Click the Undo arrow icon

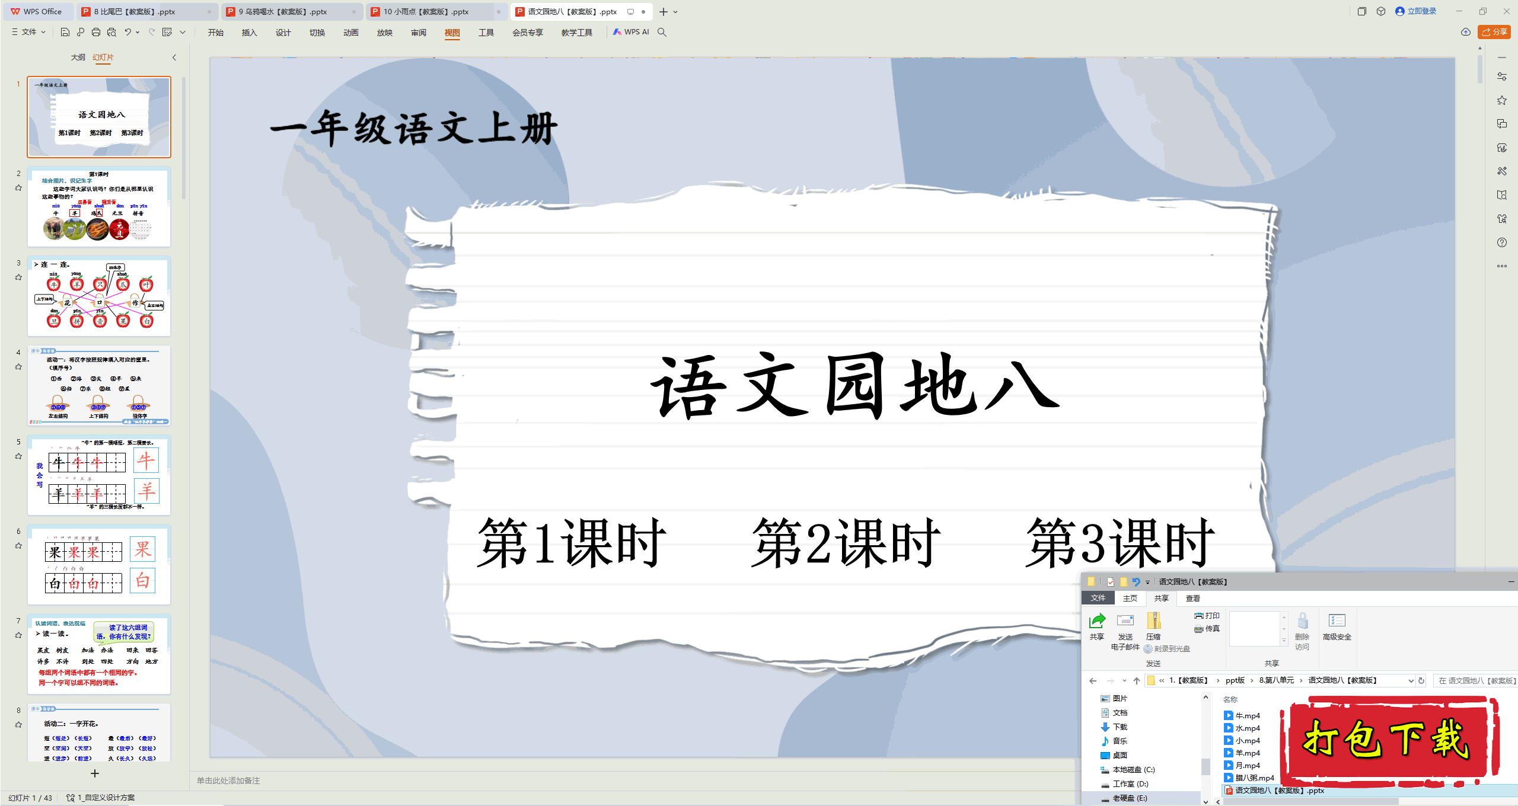tap(128, 32)
